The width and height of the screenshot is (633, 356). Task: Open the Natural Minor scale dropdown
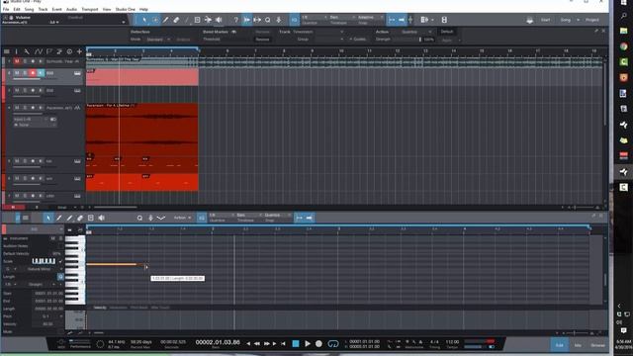[42, 269]
